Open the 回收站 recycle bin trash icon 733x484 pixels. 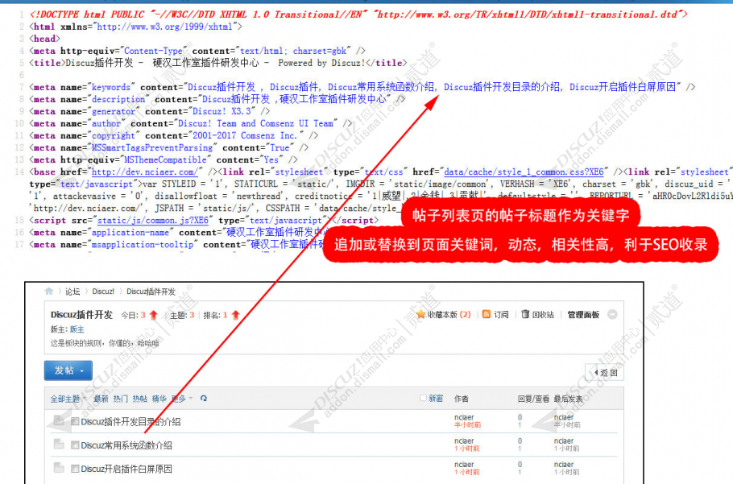pos(525,314)
